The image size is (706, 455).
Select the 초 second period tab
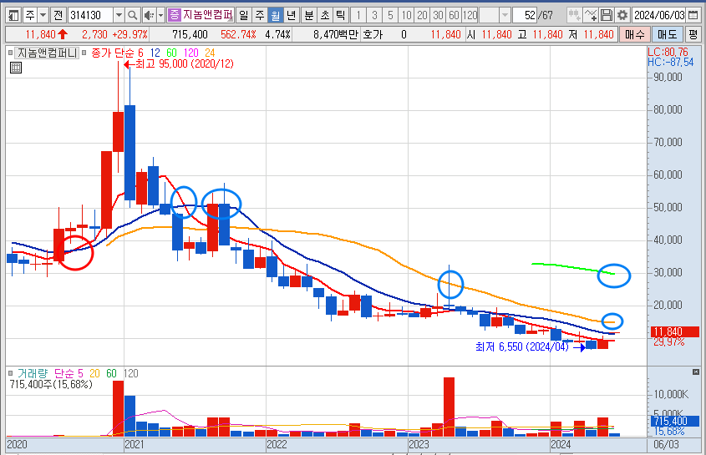pyautogui.click(x=325, y=15)
